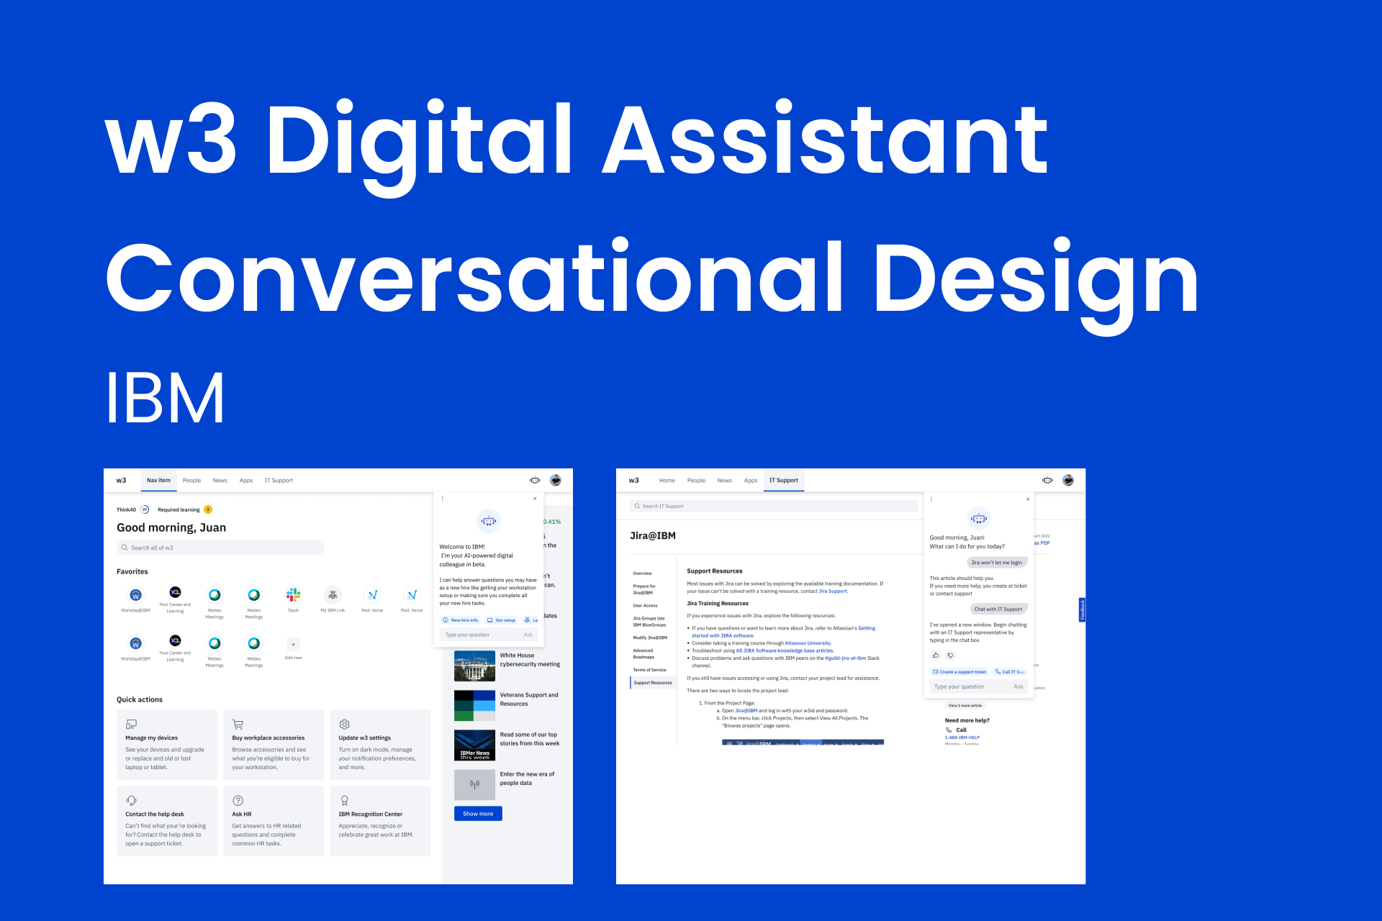This screenshot has height=921, width=1382.
Task: Open the Update w3 settings quick action
Action: tap(380, 745)
